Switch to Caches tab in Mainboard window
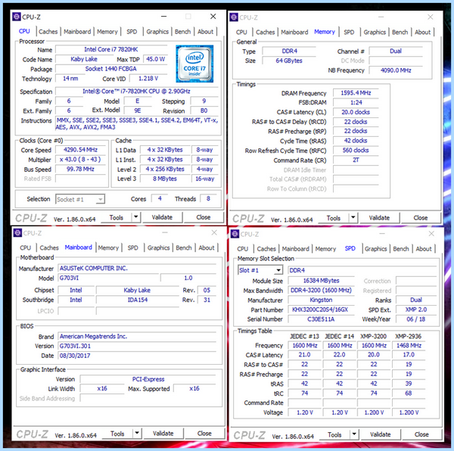This screenshot has width=454, height=451. coord(49,247)
